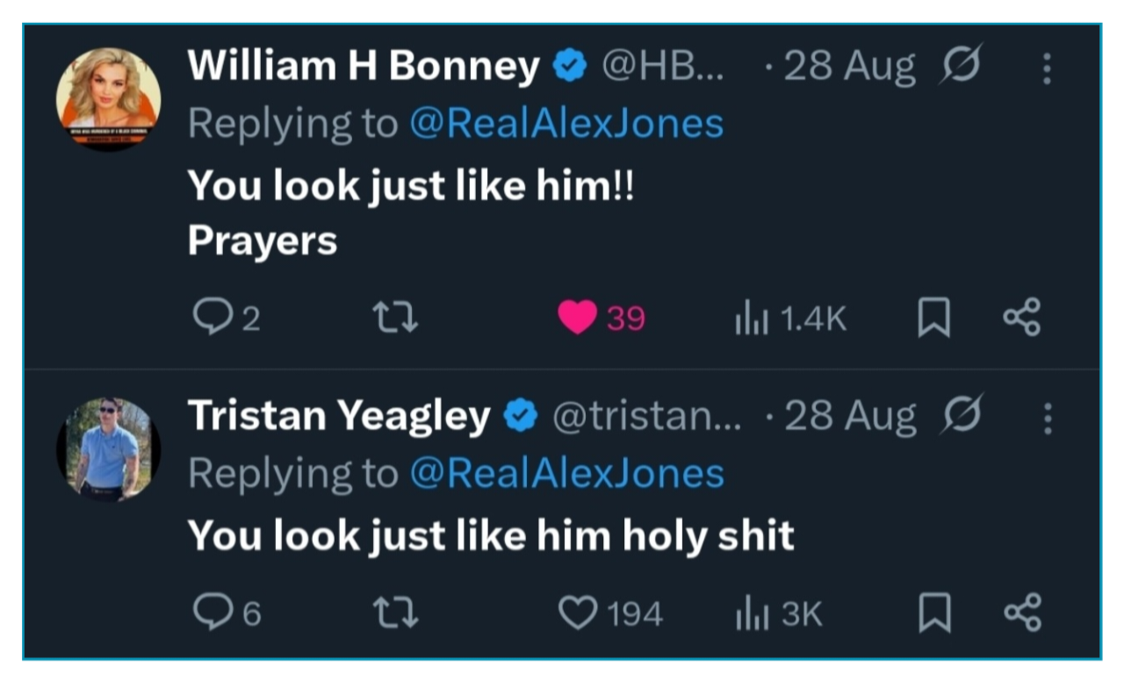1124x687 pixels.
Task: Open William H Bonney's profile picture
Action: tap(109, 97)
